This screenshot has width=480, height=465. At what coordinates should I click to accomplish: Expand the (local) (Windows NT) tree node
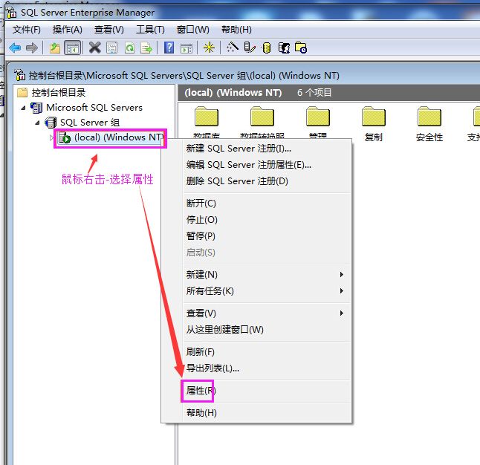[x=51, y=137]
